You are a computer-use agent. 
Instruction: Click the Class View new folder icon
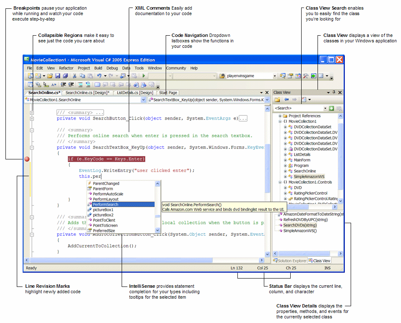277,99
